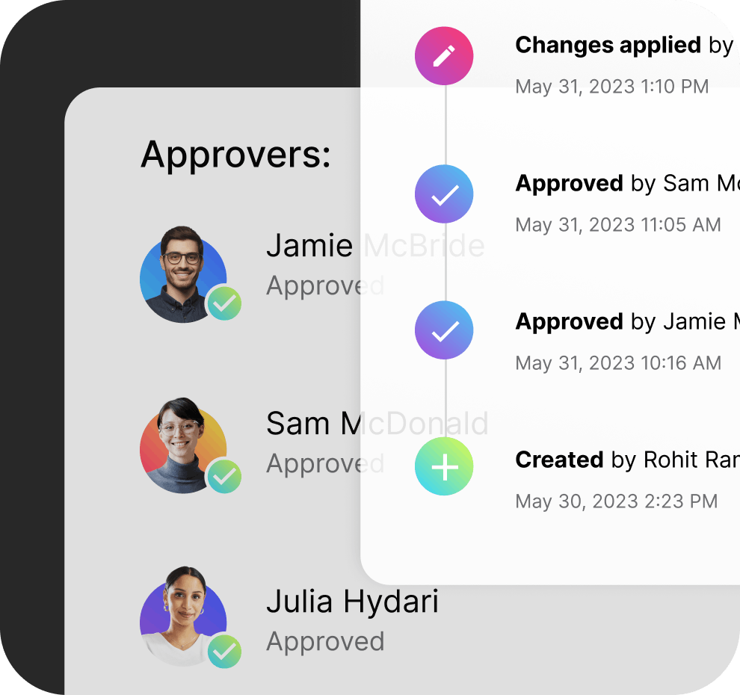Viewport: 740px width, 695px height.
Task: Click the green check badge on Julia's avatar
Action: pos(225,651)
